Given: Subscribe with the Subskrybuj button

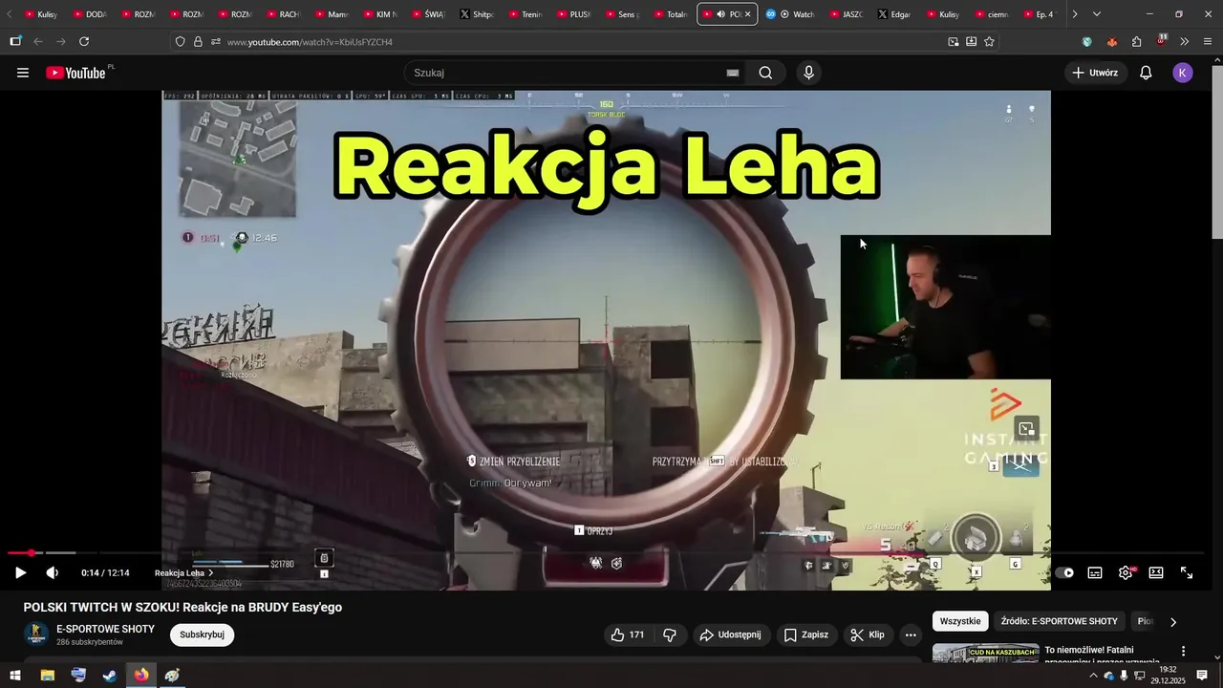Looking at the screenshot, I should point(202,634).
